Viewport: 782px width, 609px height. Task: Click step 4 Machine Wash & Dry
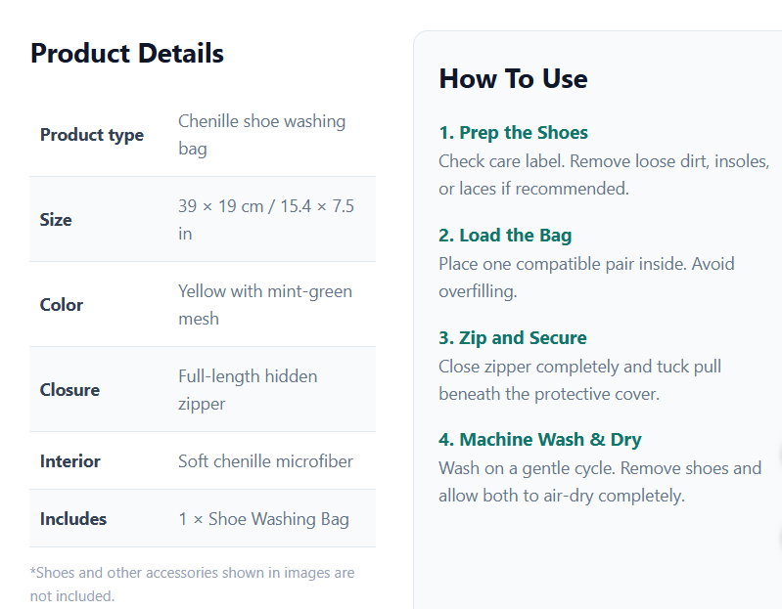540,440
